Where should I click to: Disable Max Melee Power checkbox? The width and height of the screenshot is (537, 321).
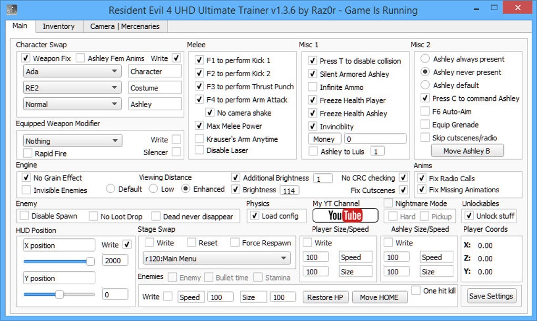pos(200,126)
